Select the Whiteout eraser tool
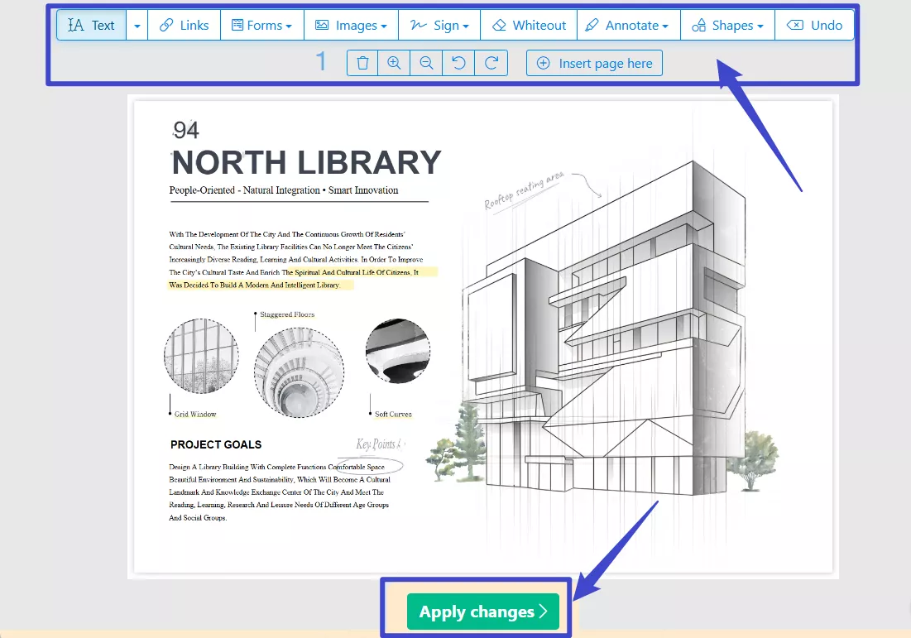Screen dimensions: 911x638 pyautogui.click(x=529, y=25)
